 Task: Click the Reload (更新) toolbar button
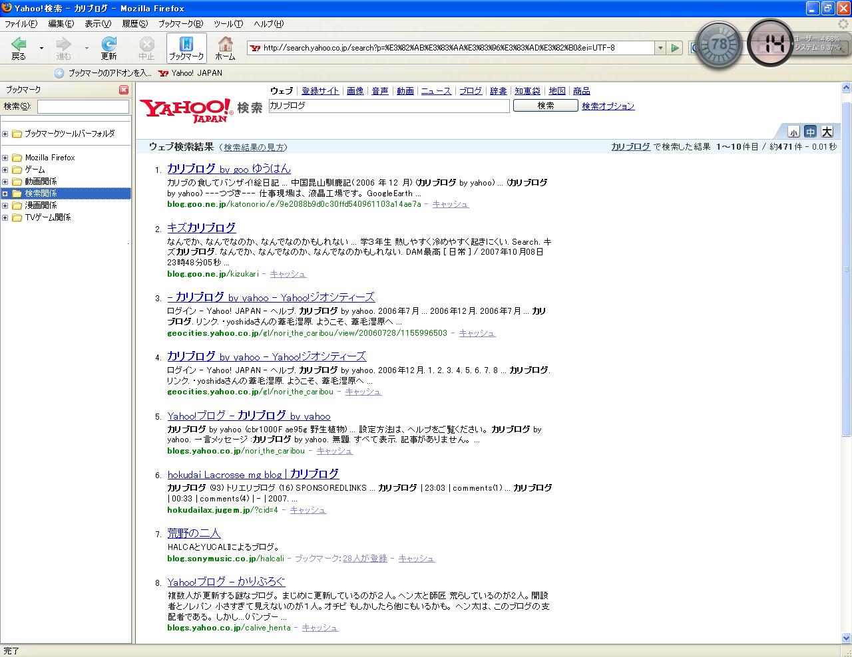[x=108, y=49]
